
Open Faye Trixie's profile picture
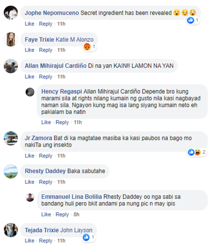click(11, 39)
